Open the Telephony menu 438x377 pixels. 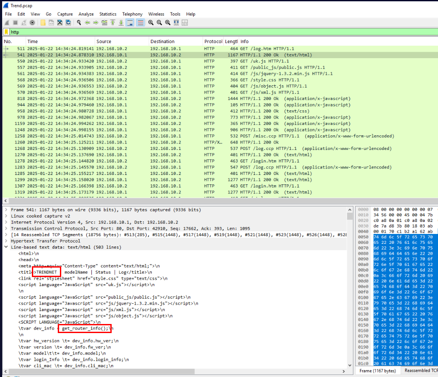132,14
